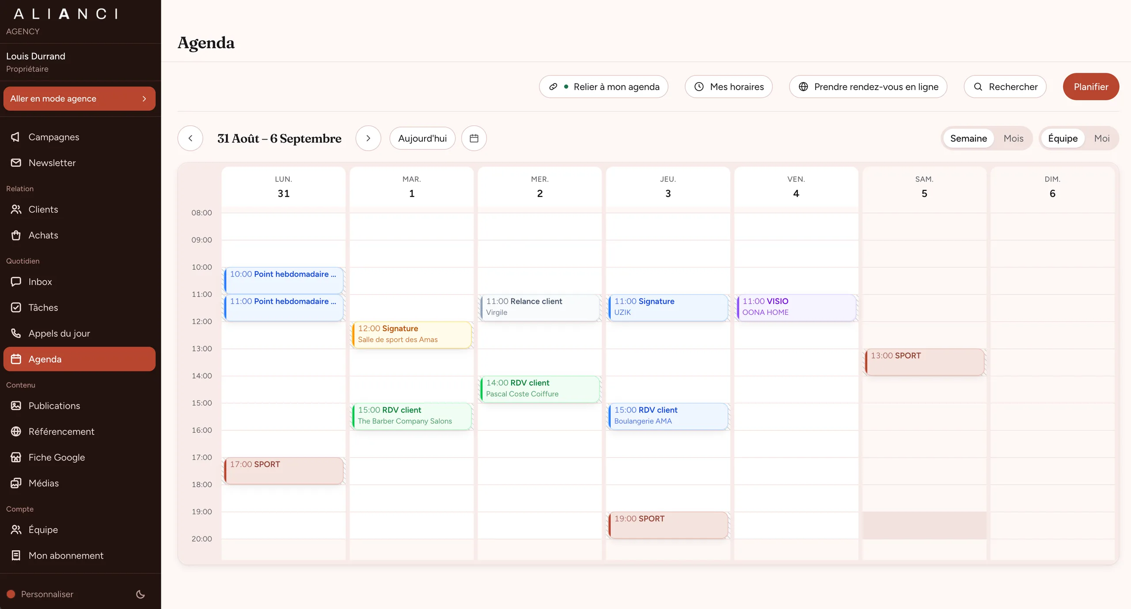Switch calendar to Mois view
This screenshot has width=1131, height=609.
coord(1013,138)
